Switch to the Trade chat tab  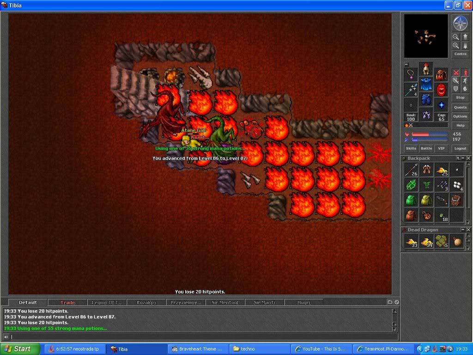[67, 302]
